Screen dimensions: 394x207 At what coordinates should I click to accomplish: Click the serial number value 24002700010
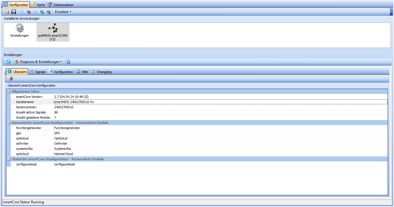coord(64,107)
